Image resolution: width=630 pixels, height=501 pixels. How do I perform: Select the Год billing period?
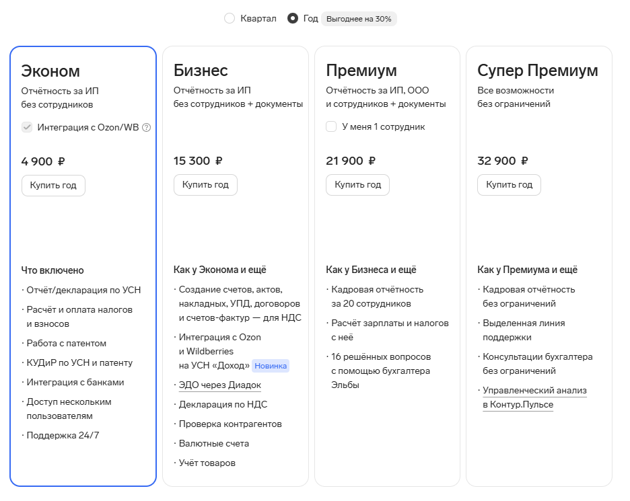click(x=293, y=19)
